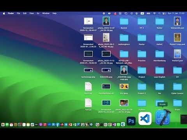Screen dimensions: 187x140
Task: Open the Wi-Fi status menu
Action: click(154, 13)
